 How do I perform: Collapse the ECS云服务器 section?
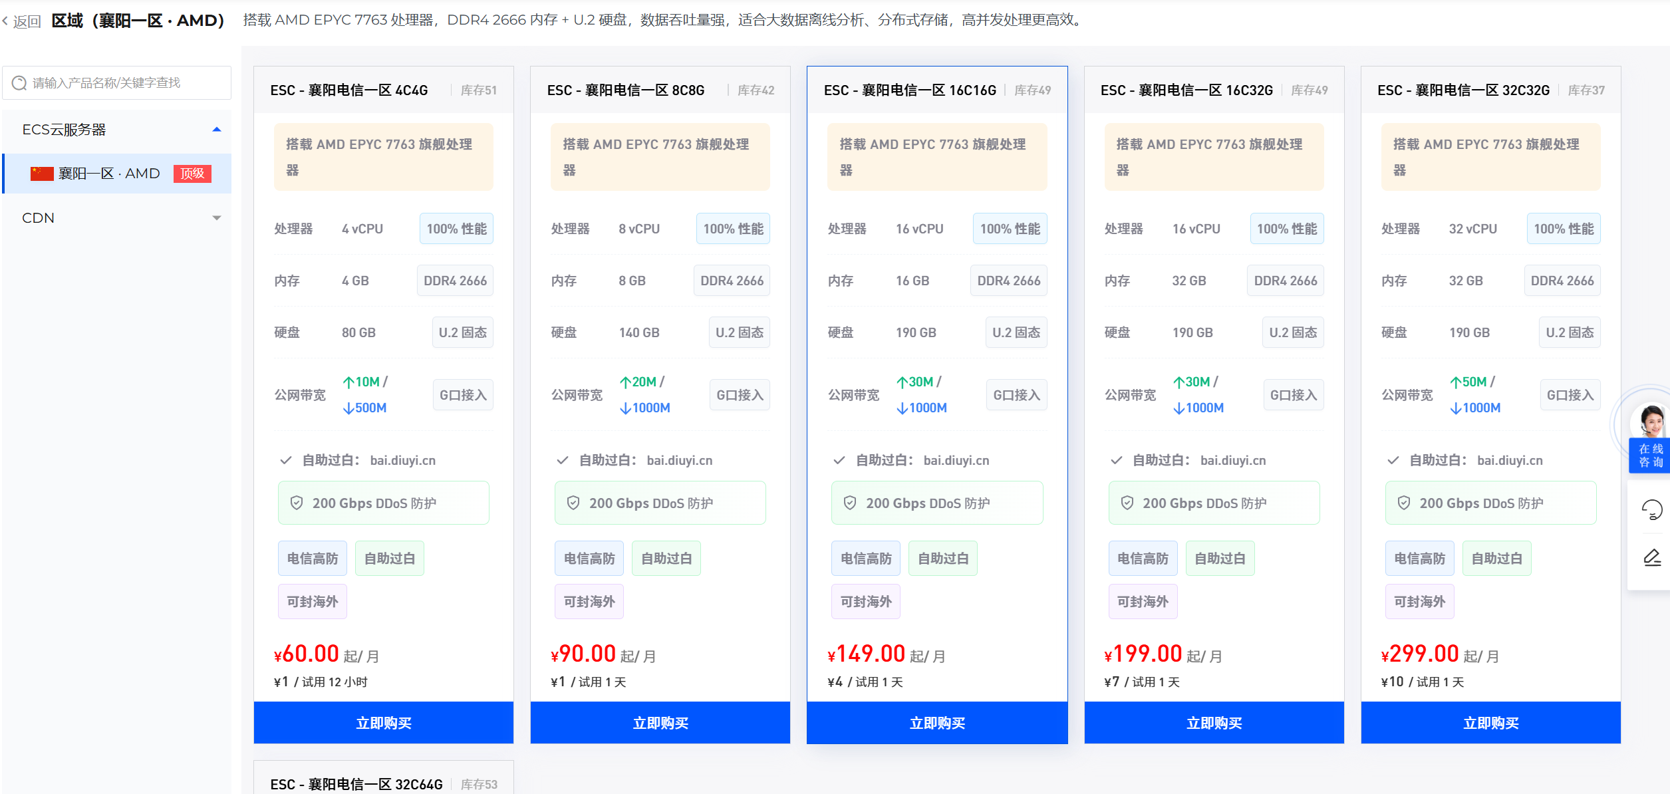[x=217, y=129]
